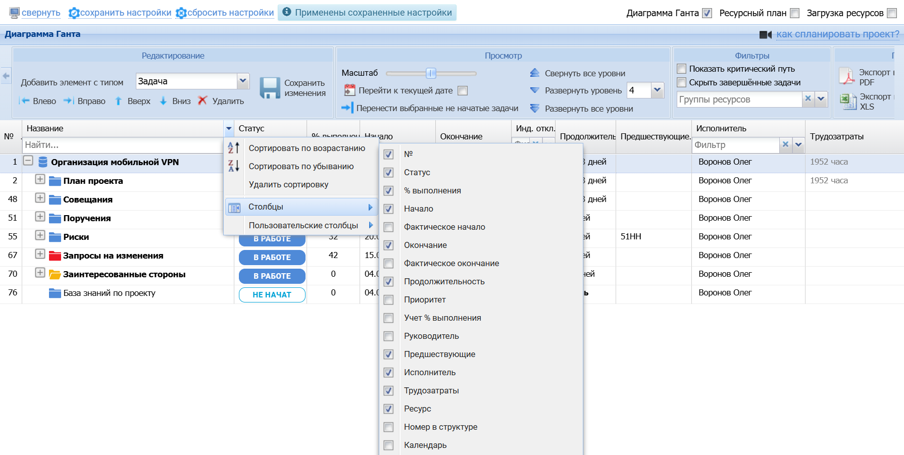This screenshot has width=904, height=455.
Task: Enable the Priority column checkbox
Action: (x=388, y=300)
